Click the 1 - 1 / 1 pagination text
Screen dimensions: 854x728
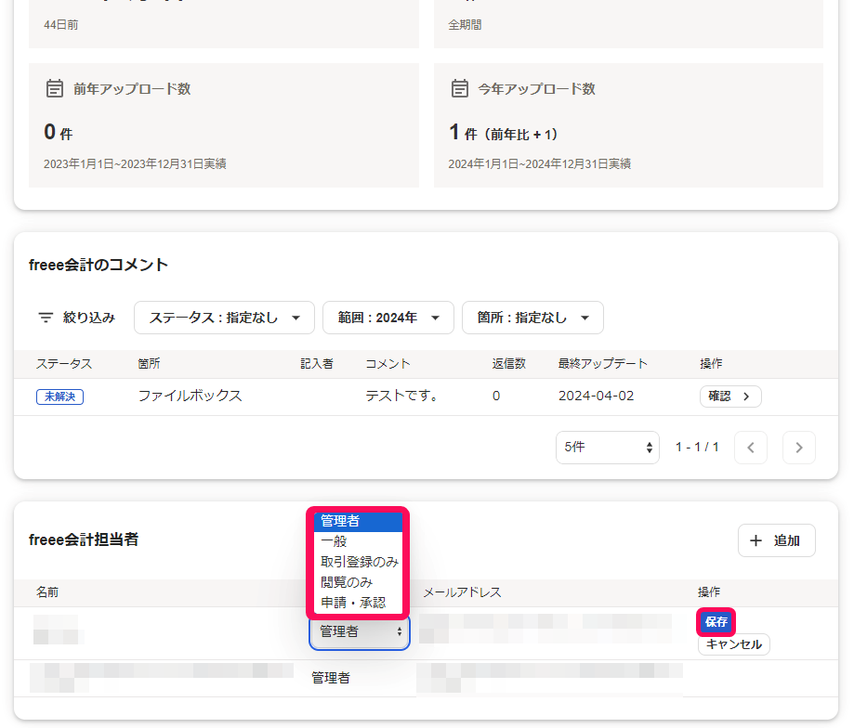pyautogui.click(x=697, y=448)
